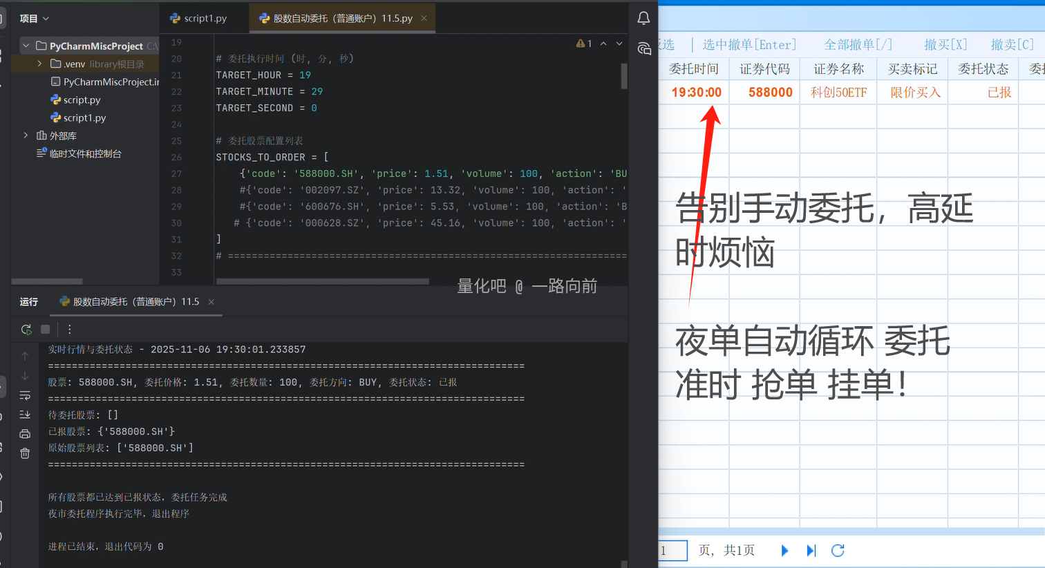Close the 股数自动委托 Run tab
Image resolution: width=1045 pixels, height=568 pixels.
(x=211, y=302)
